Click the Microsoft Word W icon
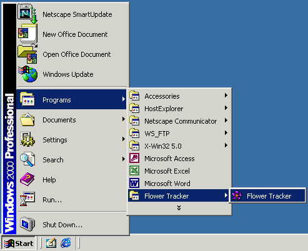The height and width of the screenshot is (251, 308). [x=134, y=184]
